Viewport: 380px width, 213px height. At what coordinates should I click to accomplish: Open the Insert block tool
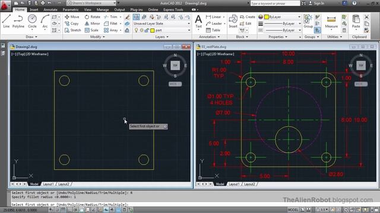(x=233, y=21)
